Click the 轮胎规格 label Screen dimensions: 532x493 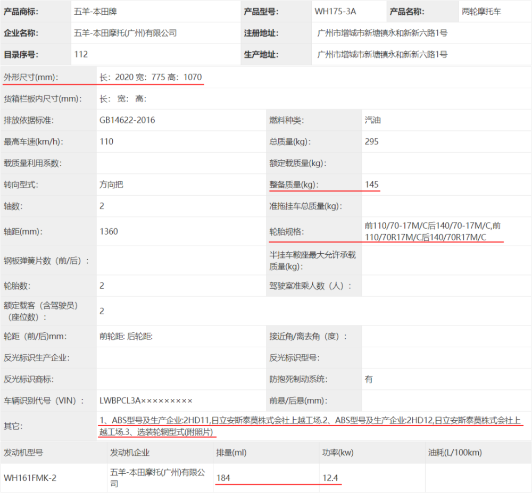287,232
